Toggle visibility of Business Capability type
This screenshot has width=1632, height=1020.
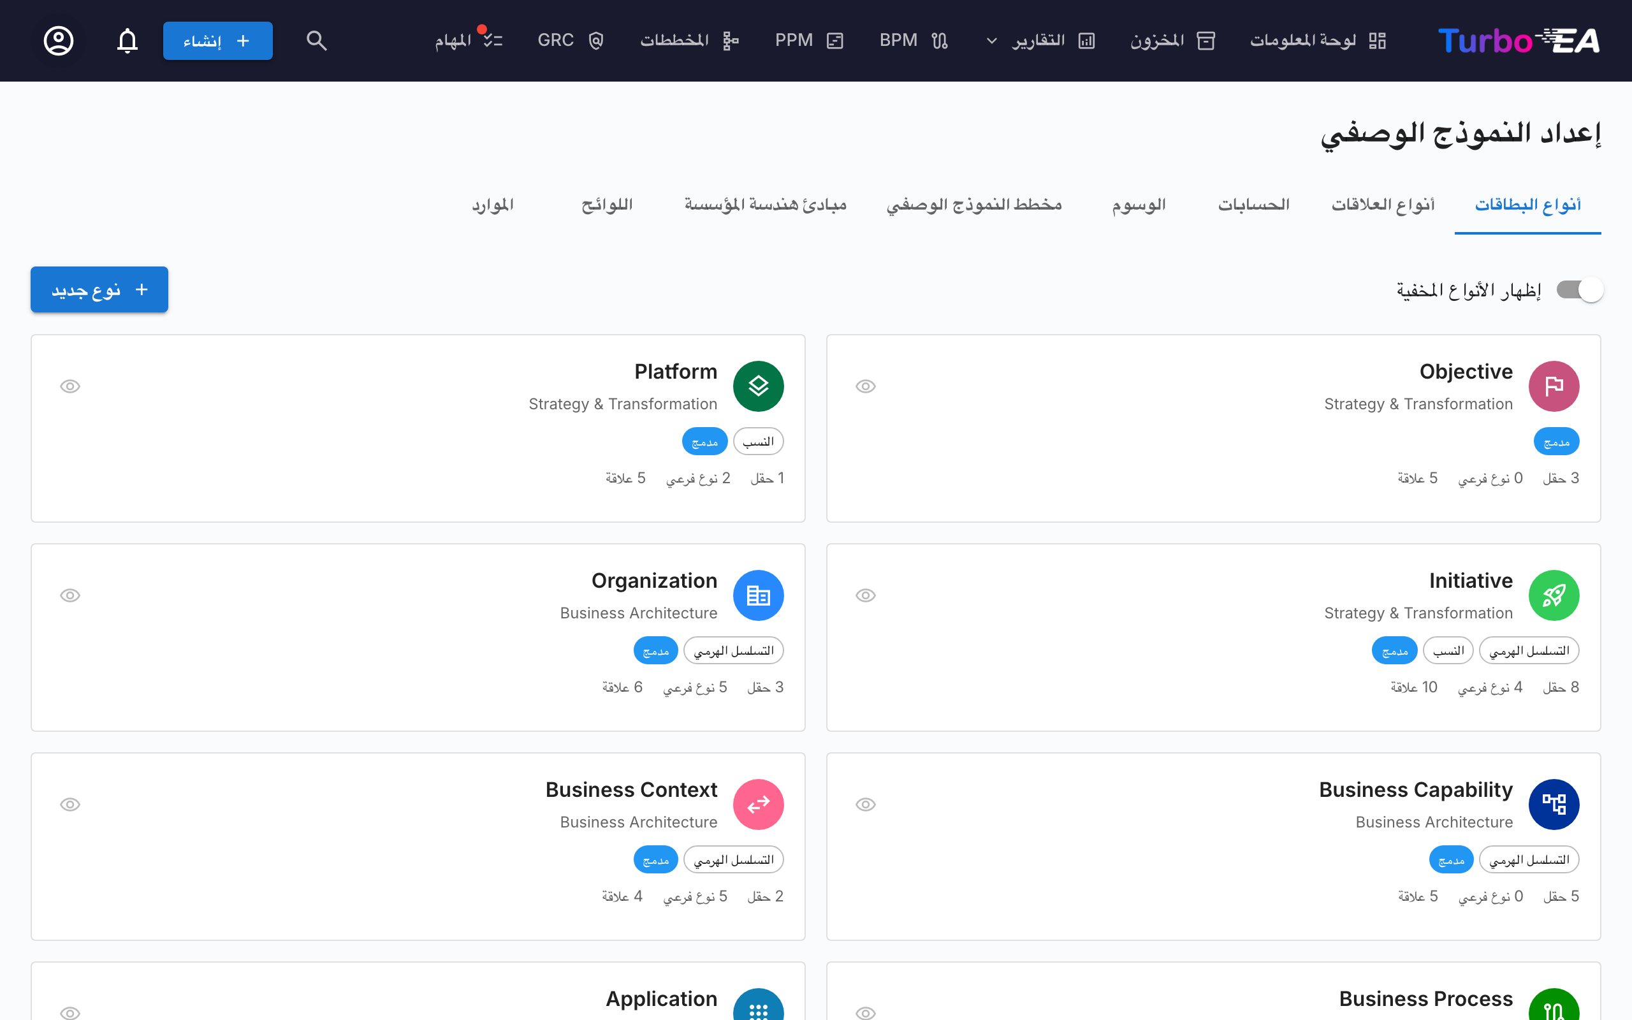tap(866, 804)
